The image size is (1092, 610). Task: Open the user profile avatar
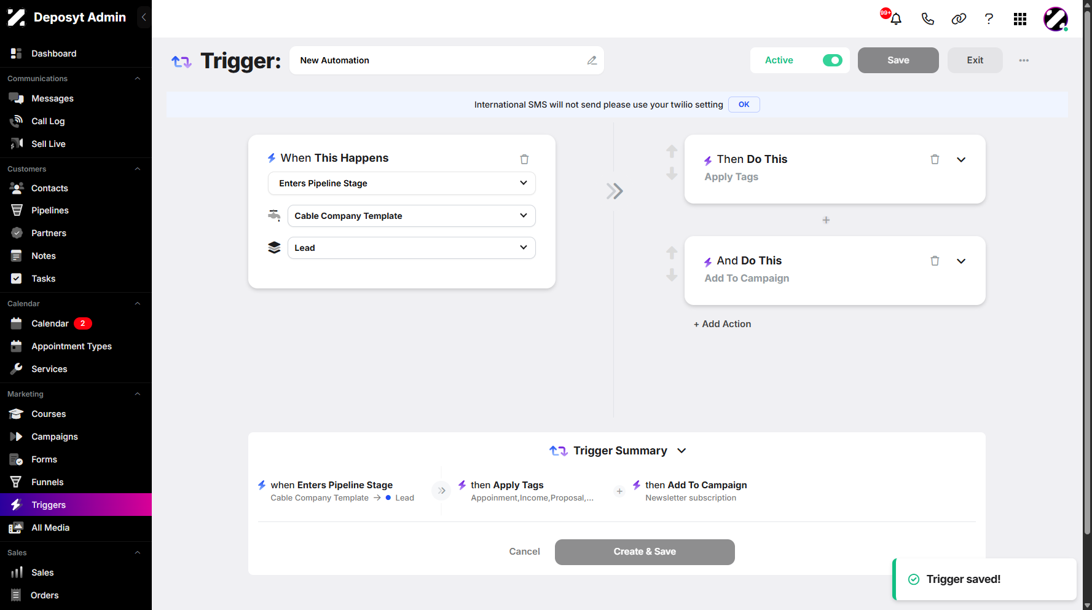[x=1056, y=19]
